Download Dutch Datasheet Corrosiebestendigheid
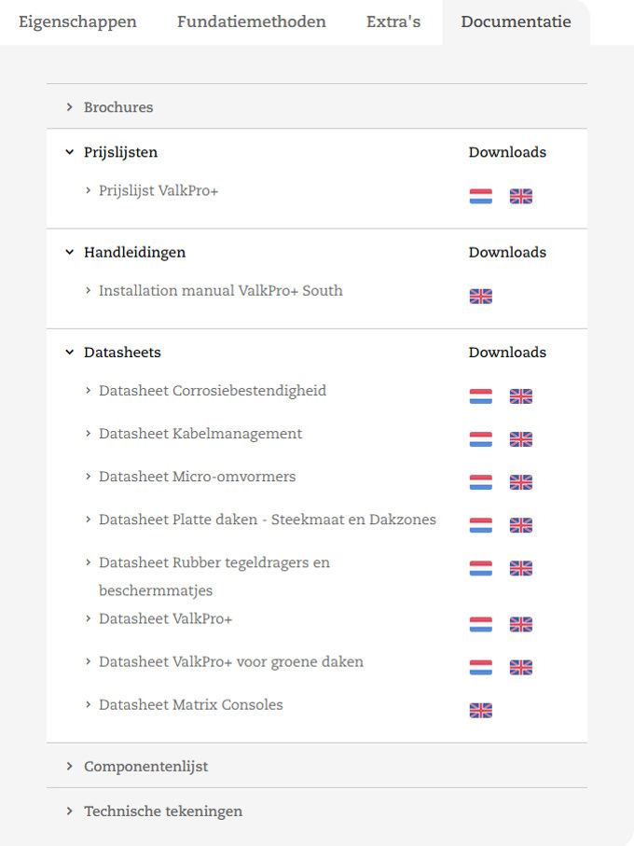Screen dimensions: 634x846 click(480, 396)
